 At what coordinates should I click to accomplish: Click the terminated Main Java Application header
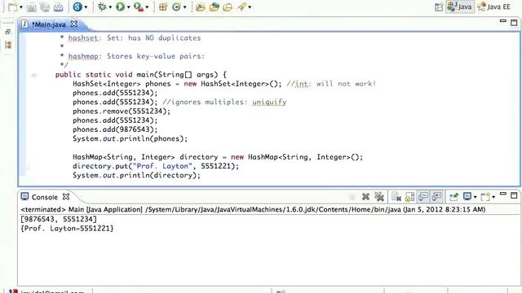pyautogui.click(x=253, y=210)
